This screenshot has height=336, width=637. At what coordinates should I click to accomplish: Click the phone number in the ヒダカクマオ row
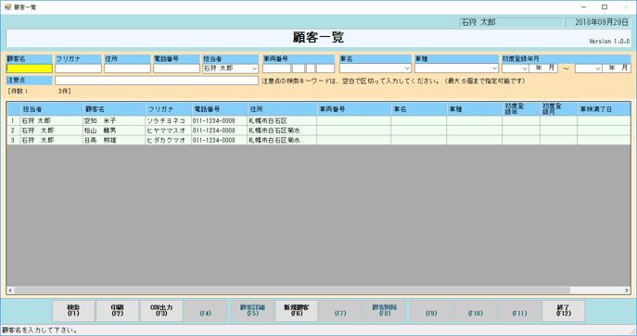click(220, 141)
